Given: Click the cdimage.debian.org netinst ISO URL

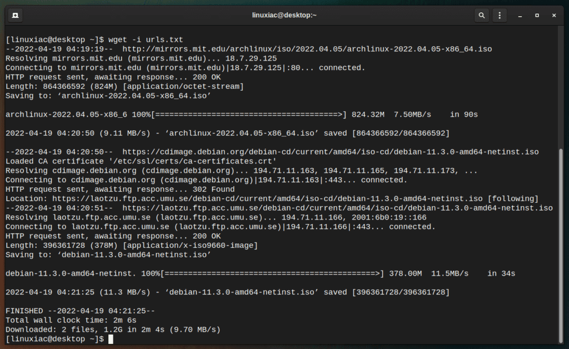Looking at the screenshot, I should click(331, 152).
